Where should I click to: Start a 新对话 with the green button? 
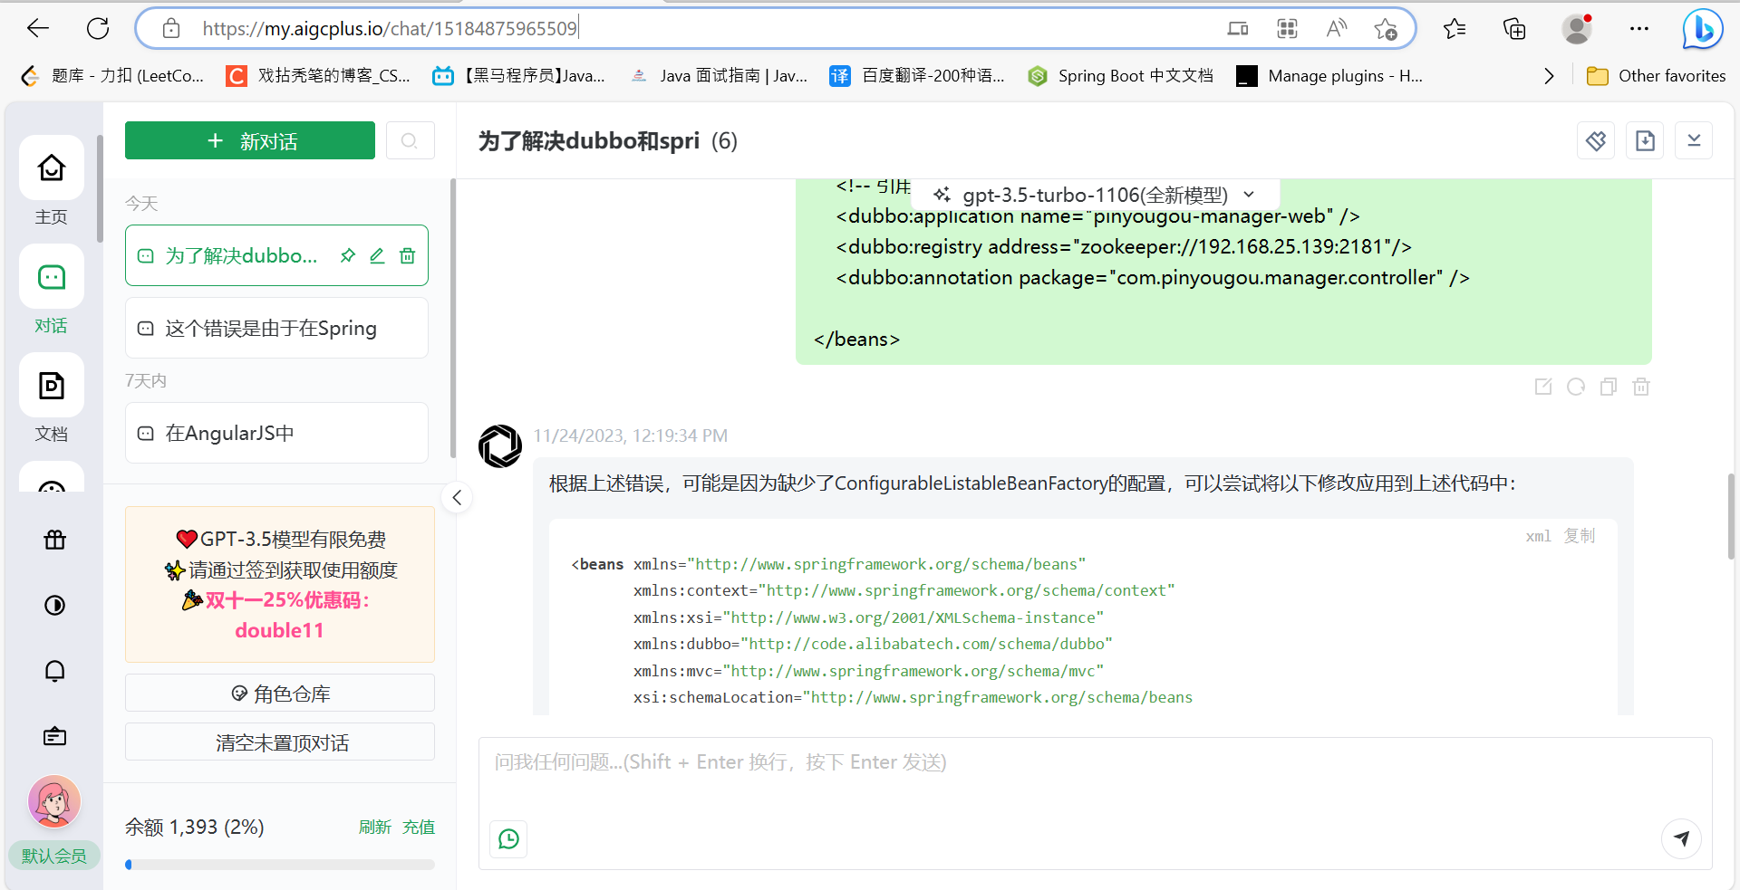(x=249, y=140)
